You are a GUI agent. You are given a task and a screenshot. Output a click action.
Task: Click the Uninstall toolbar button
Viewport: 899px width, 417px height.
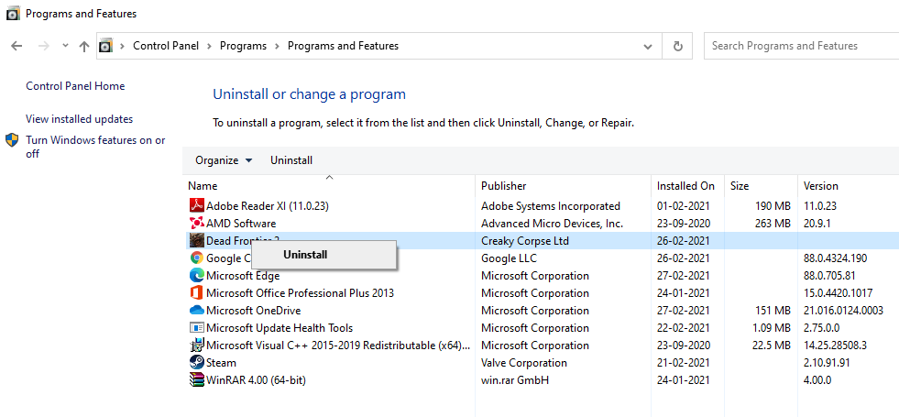click(x=291, y=160)
